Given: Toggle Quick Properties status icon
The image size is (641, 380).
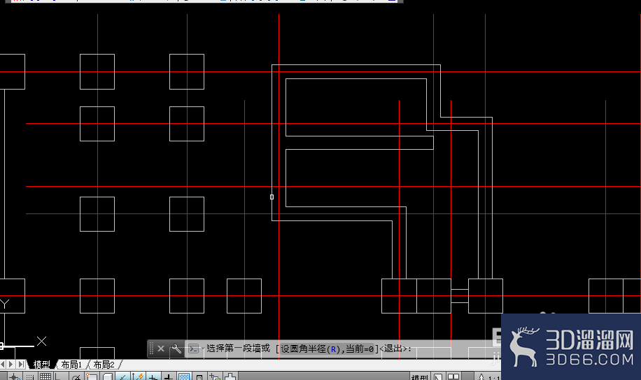Looking at the screenshot, I should click(199, 377).
